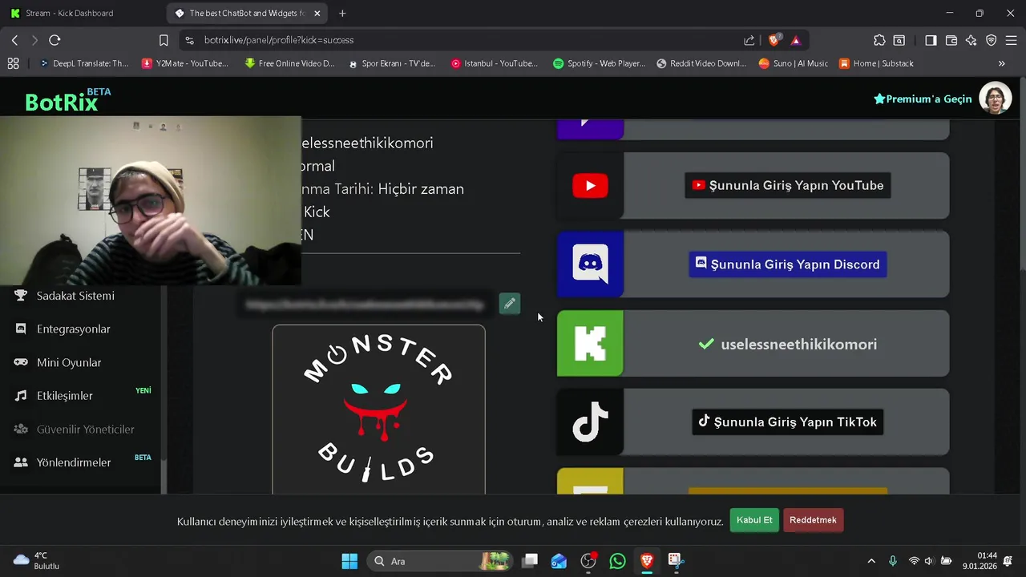This screenshot has width=1026, height=577.
Task: Click Premium'a Geçin link
Action: pyautogui.click(x=923, y=99)
